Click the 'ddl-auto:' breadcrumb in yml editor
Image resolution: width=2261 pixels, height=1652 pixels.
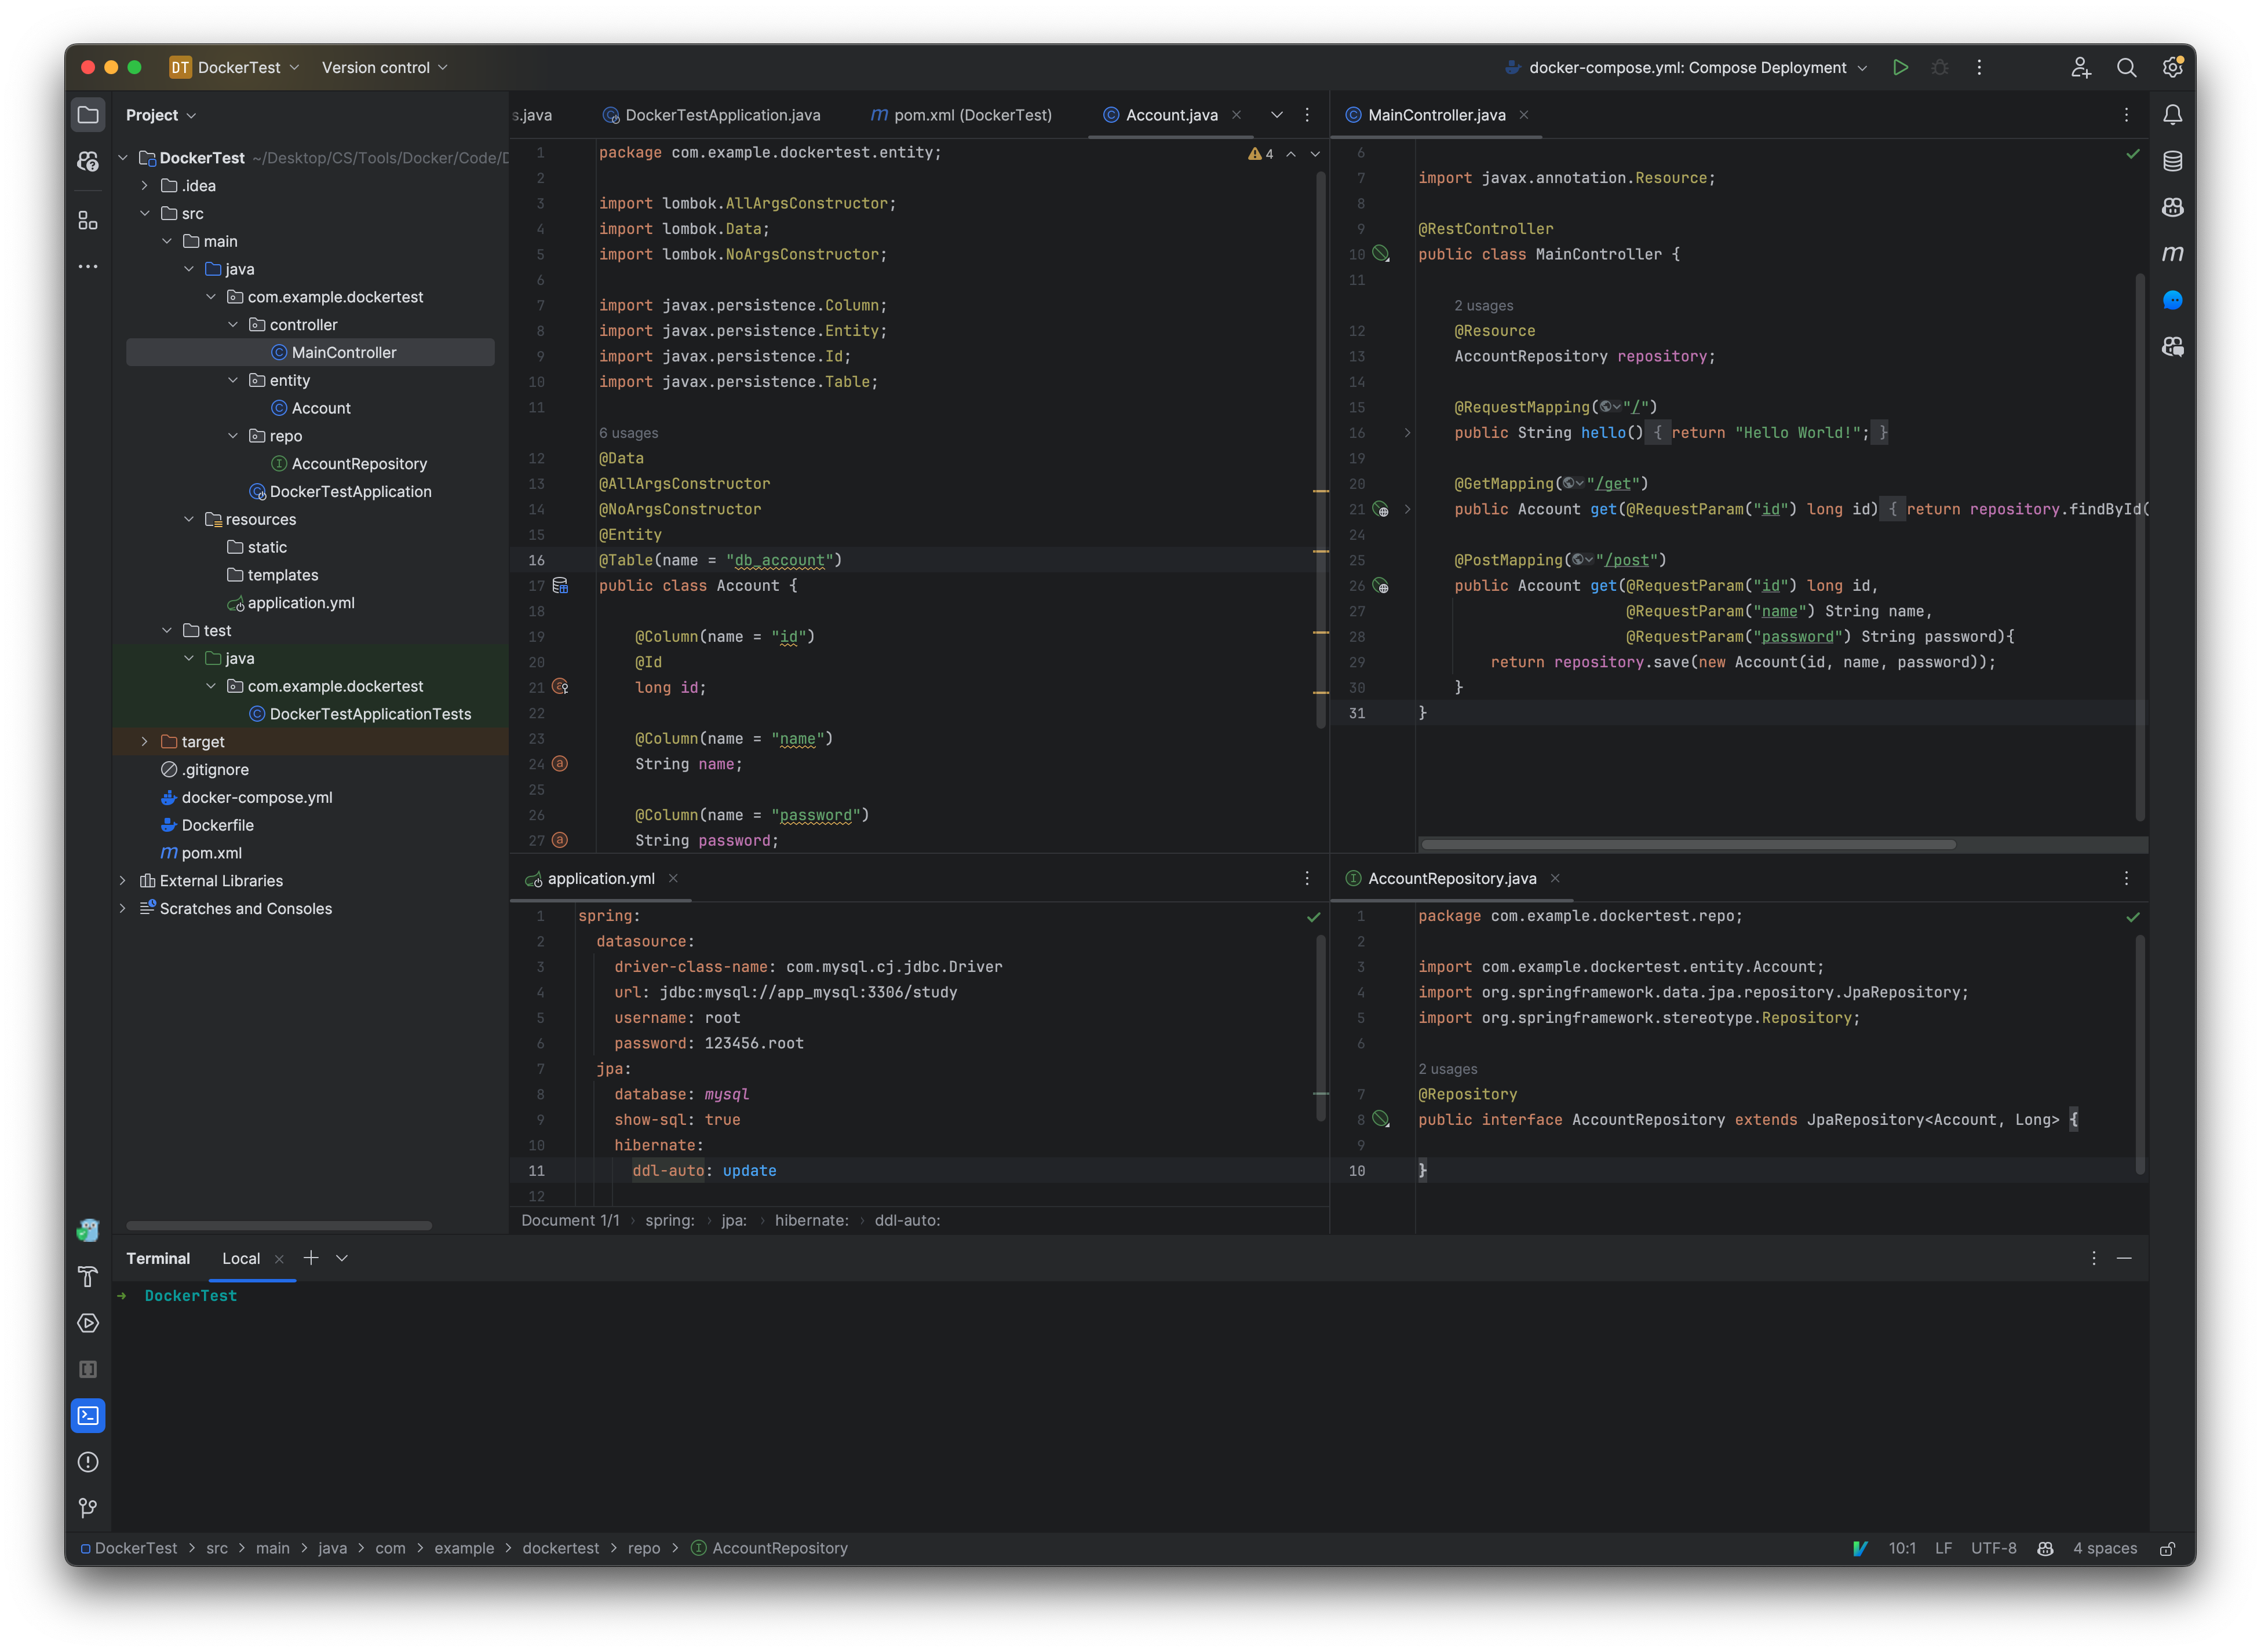pos(906,1220)
